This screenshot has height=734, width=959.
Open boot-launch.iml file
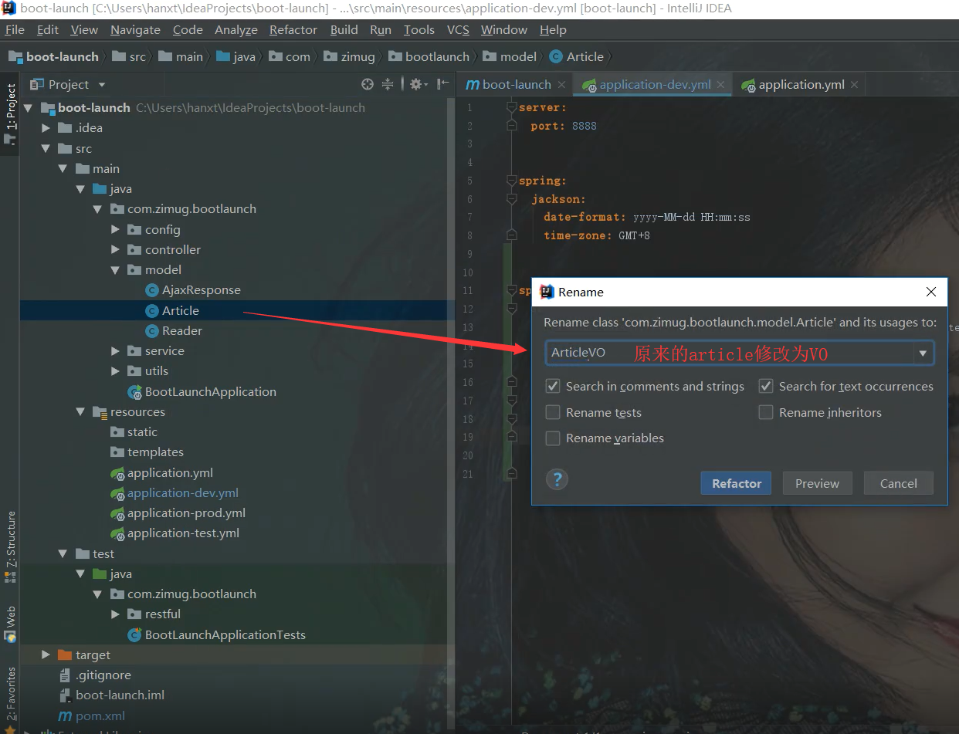pyautogui.click(x=120, y=695)
